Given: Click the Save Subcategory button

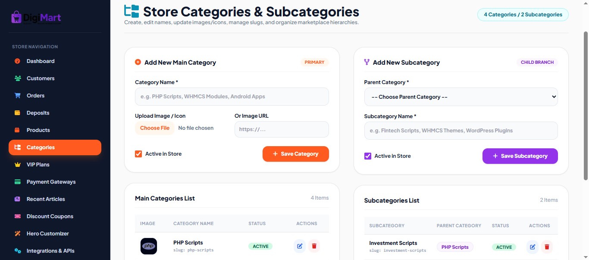Looking at the screenshot, I should tap(520, 156).
